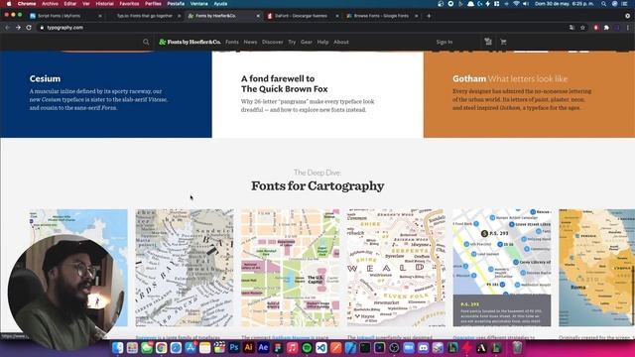Open the Ayuda menu
The height and width of the screenshot is (357, 635).
point(220,4)
